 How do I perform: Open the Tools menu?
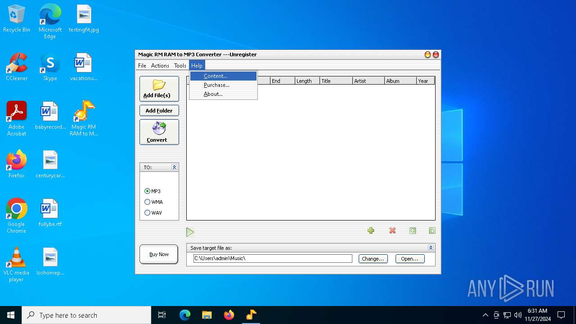point(180,66)
